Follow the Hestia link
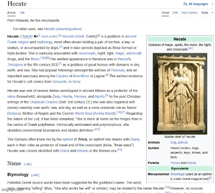 point(67,96)
